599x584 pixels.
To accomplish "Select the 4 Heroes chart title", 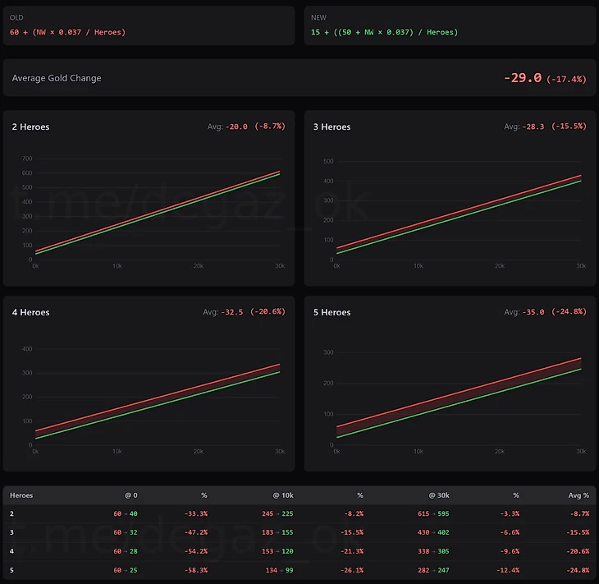I will click(30, 312).
